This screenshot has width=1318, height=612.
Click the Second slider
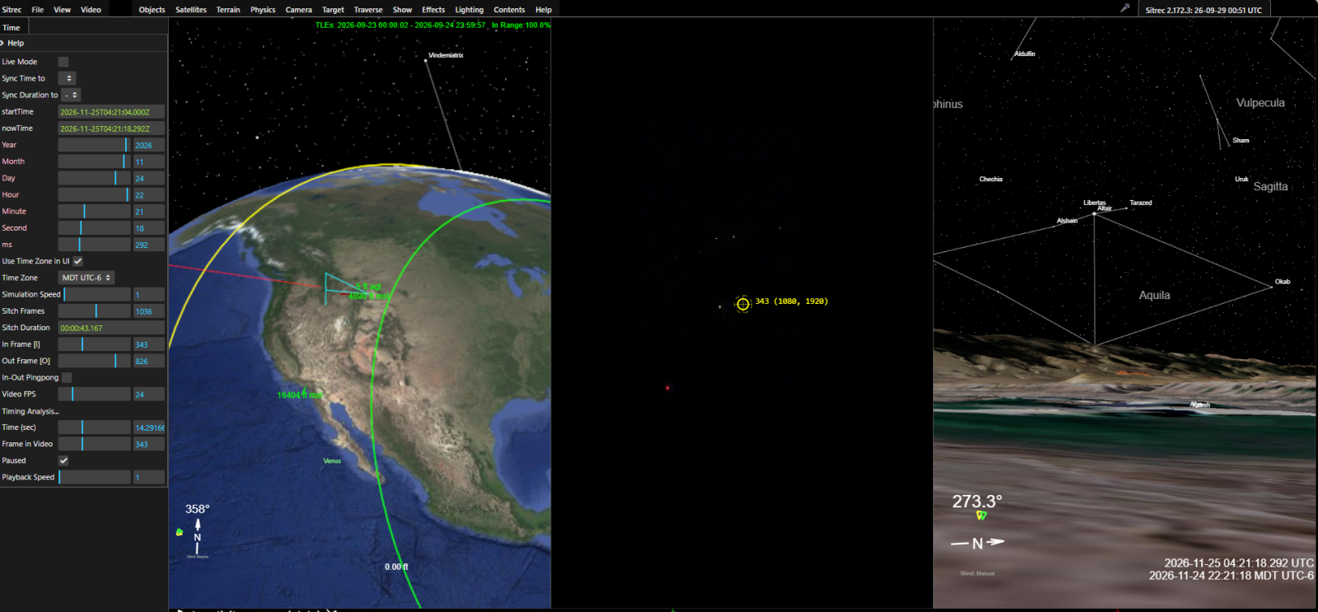click(94, 228)
